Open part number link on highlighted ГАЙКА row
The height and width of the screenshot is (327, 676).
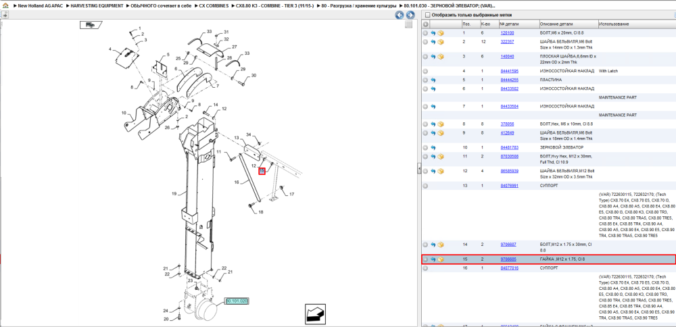coord(508,260)
